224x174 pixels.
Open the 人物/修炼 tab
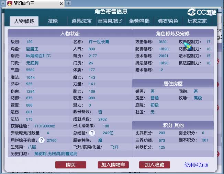point(24,21)
